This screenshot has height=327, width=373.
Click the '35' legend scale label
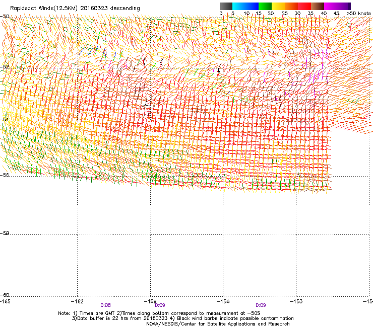pos(310,14)
